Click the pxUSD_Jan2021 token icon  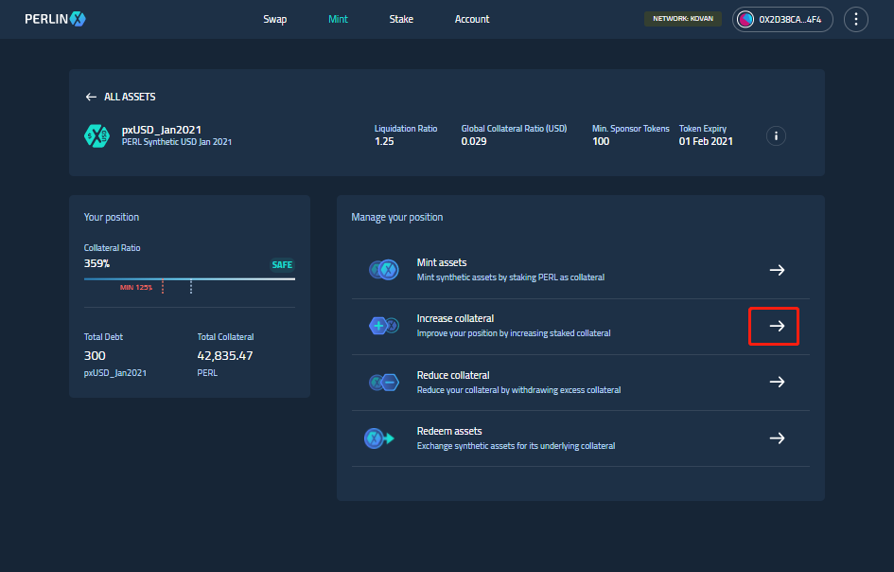(x=96, y=135)
